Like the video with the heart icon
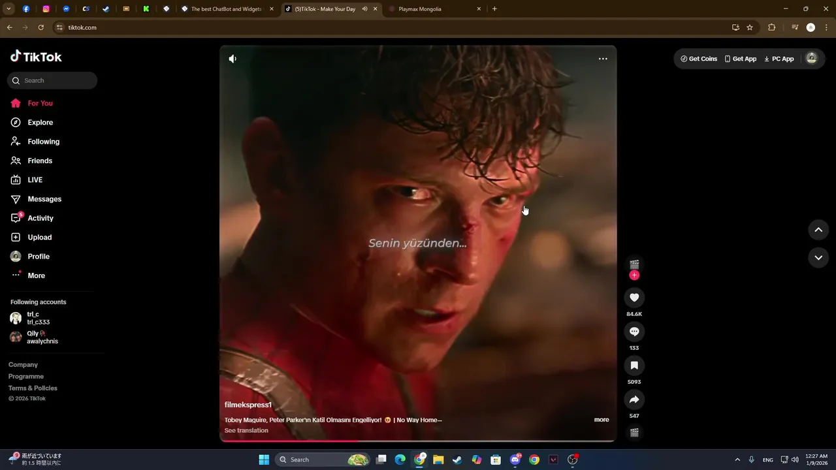The height and width of the screenshot is (470, 836). tap(634, 298)
